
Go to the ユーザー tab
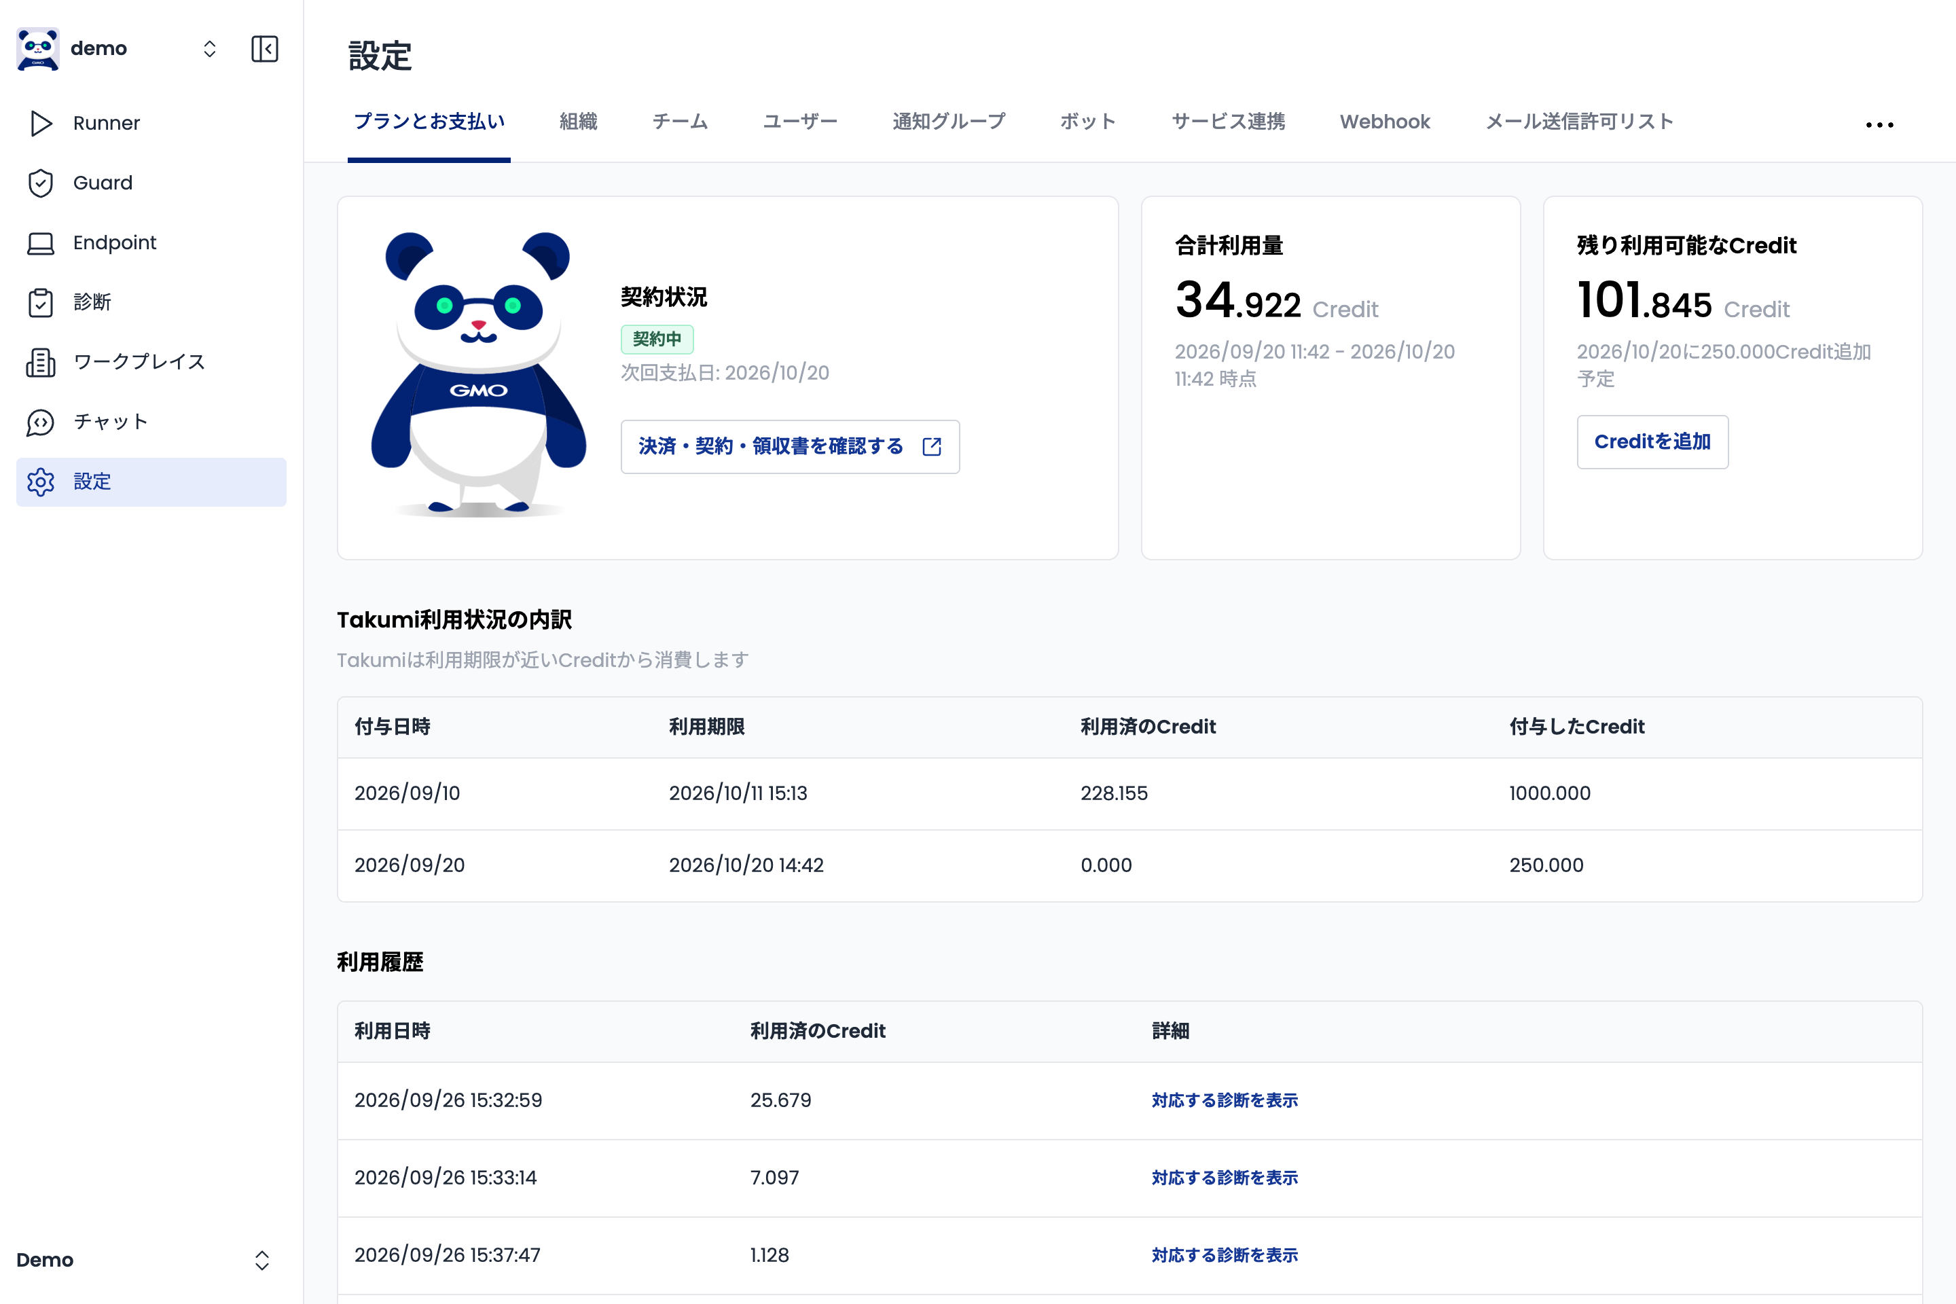tap(800, 122)
